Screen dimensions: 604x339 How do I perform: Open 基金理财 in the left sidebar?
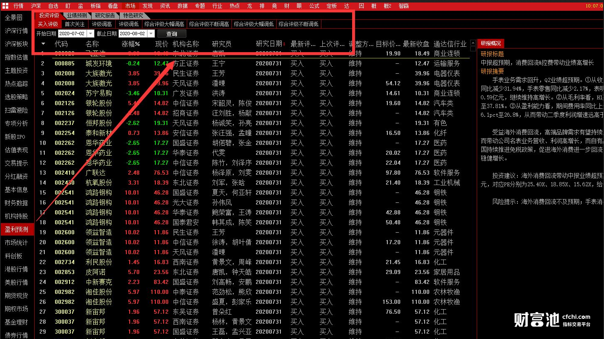click(17, 322)
